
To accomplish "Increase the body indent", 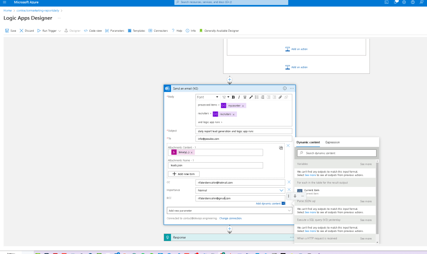I will 274,97.
